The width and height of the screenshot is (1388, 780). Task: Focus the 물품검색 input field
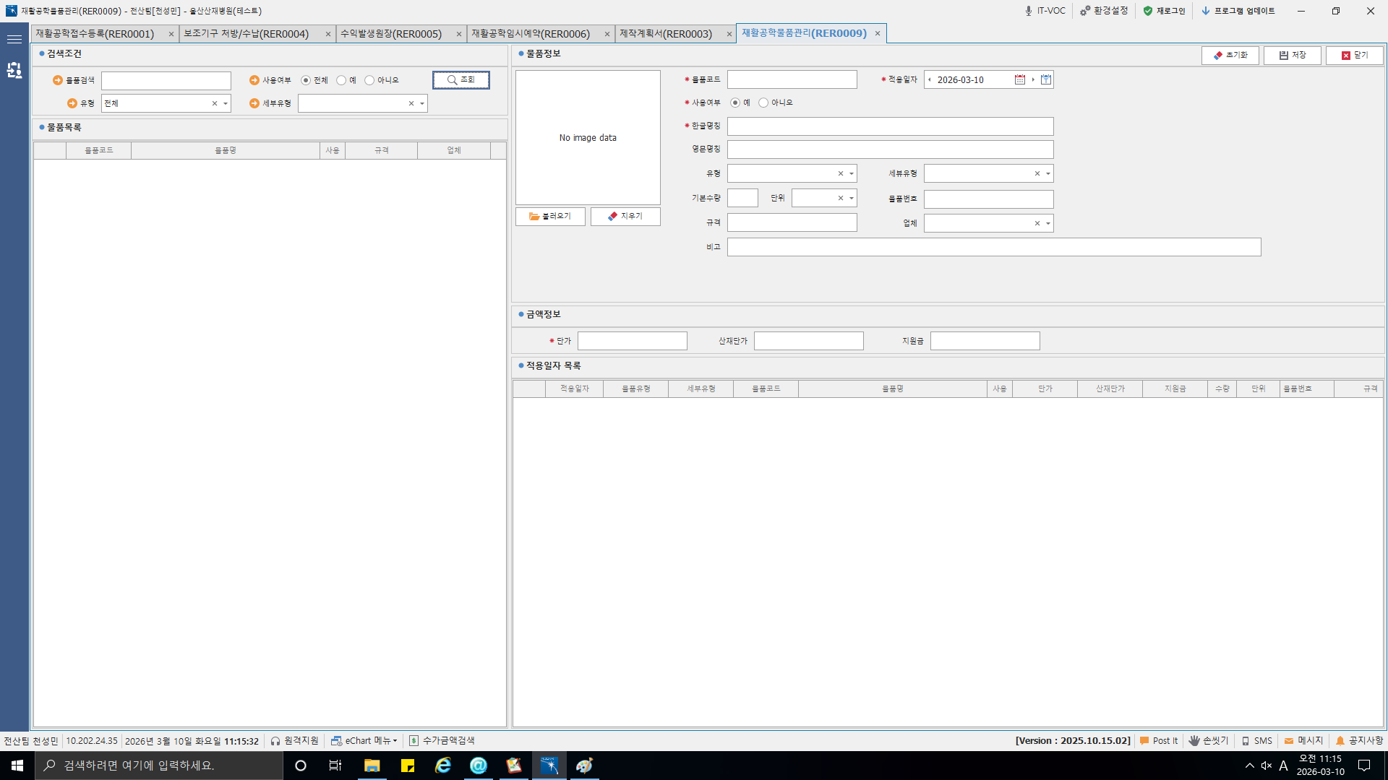click(166, 80)
